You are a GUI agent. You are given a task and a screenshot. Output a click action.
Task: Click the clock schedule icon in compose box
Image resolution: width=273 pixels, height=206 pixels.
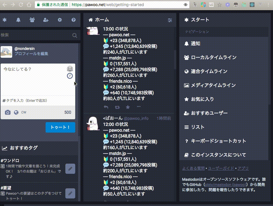point(70,76)
